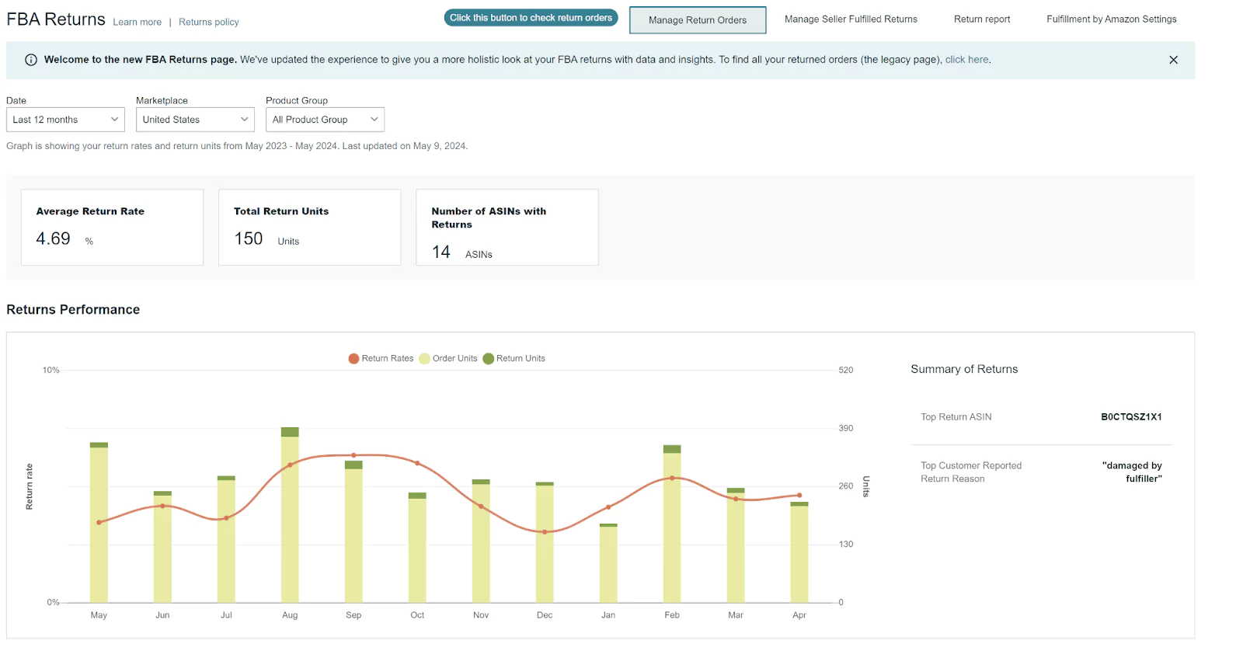This screenshot has width=1243, height=651.
Task: Click the info icon in welcome banner
Action: [31, 60]
